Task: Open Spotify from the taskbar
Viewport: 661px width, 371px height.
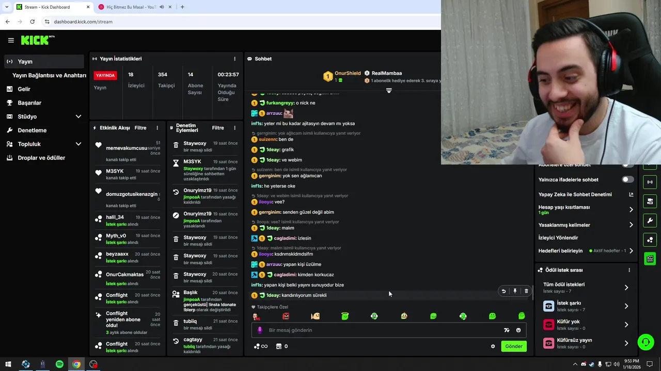Action: pyautogui.click(x=59, y=364)
